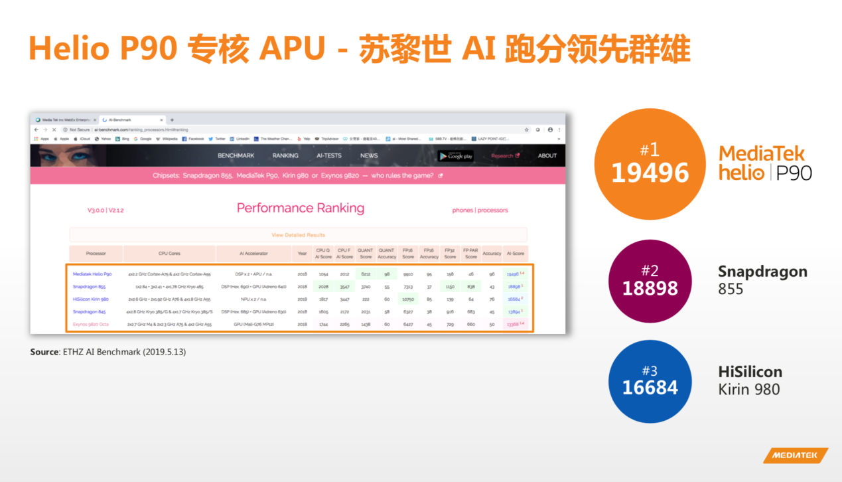
Task: Close the Media Tek Inc WebEx tab
Action: (x=95, y=120)
